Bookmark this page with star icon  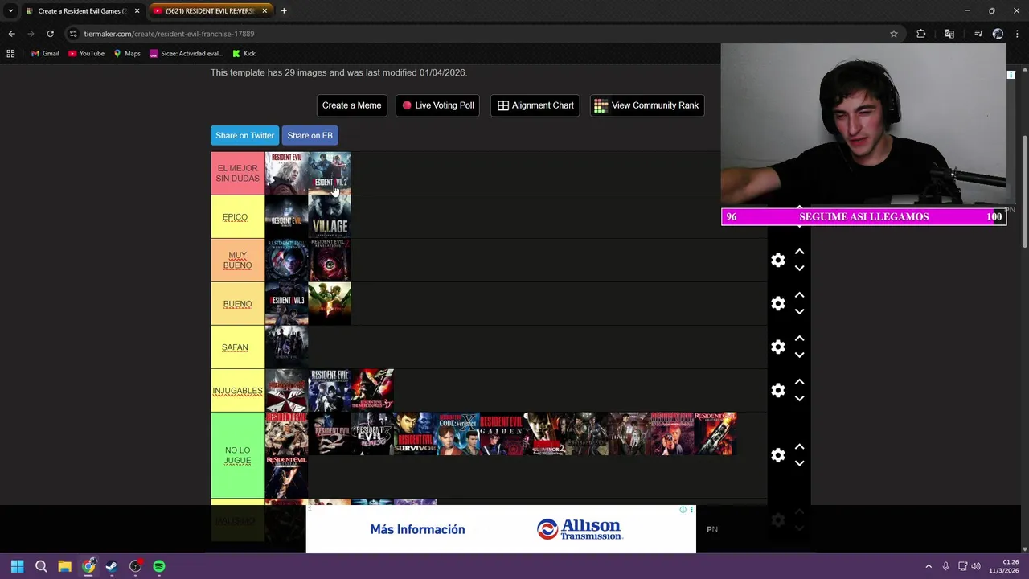pos(893,34)
